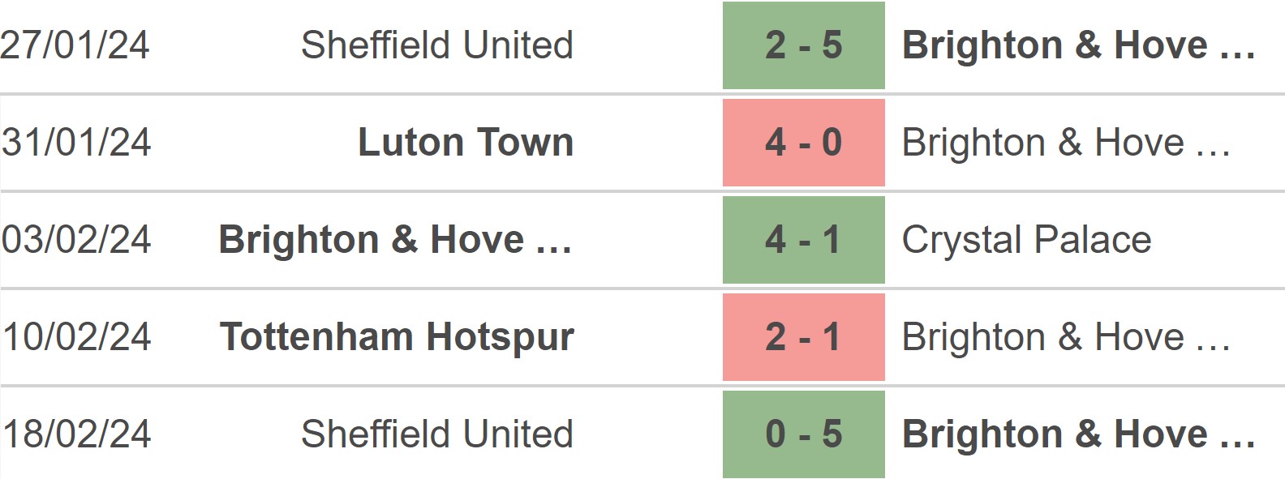
Task: Open Brighton & Hove home team on 03/02/24
Action: 396,240
